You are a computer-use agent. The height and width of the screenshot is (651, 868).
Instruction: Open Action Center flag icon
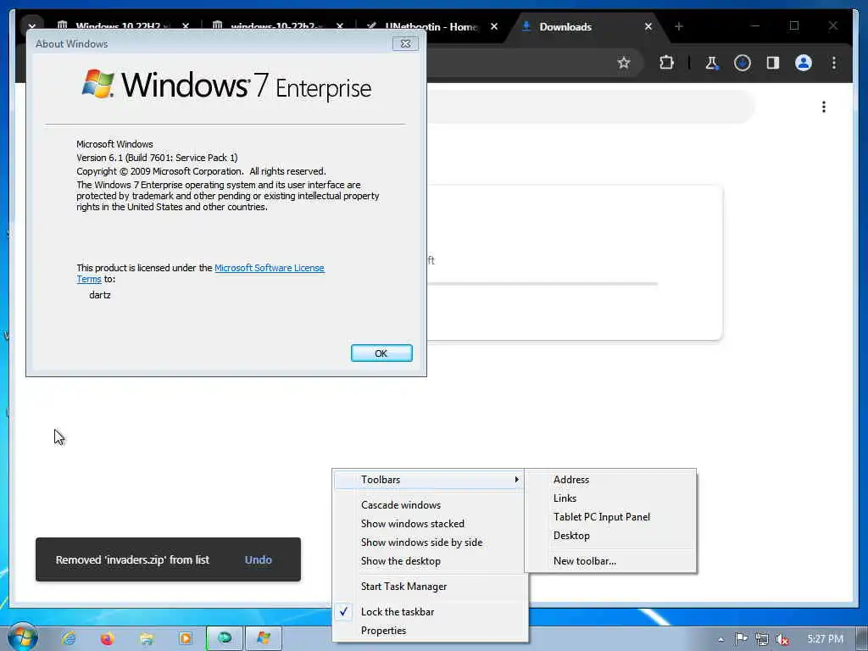741,639
